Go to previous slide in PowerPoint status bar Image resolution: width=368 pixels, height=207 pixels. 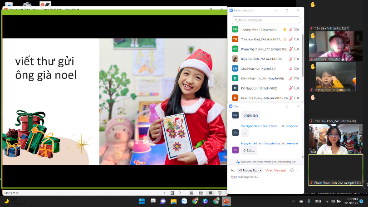click(x=165, y=192)
